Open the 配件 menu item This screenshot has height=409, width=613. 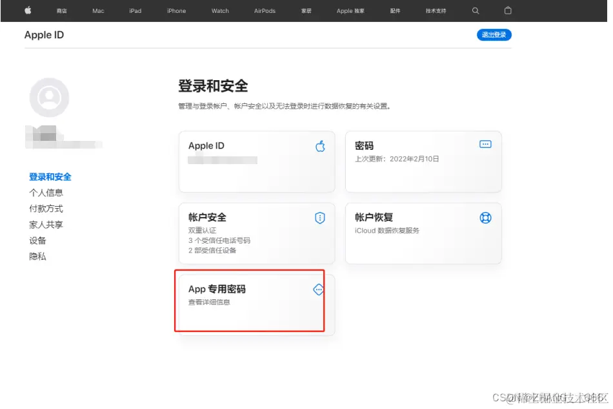pyautogui.click(x=395, y=11)
